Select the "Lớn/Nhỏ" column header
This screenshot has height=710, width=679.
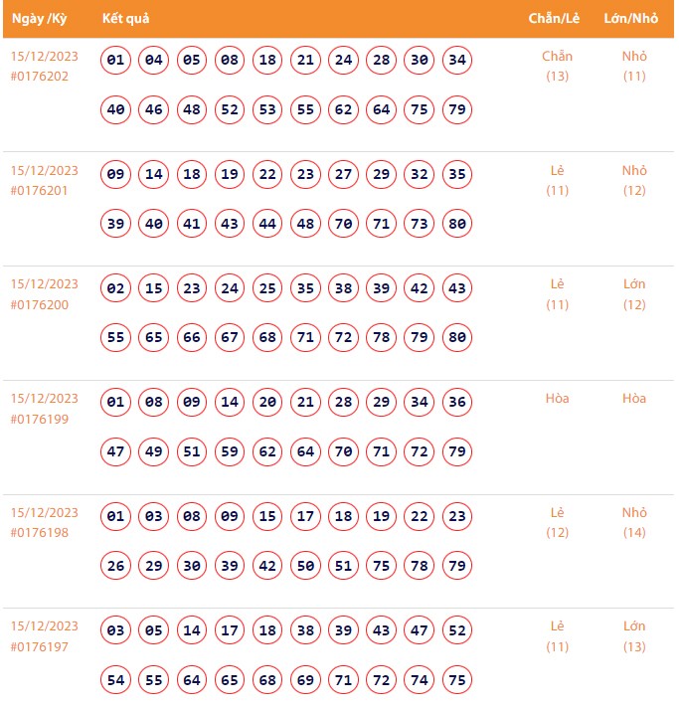tap(633, 19)
